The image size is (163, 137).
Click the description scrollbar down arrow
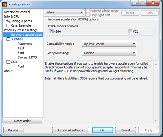pyautogui.click(x=156, y=121)
